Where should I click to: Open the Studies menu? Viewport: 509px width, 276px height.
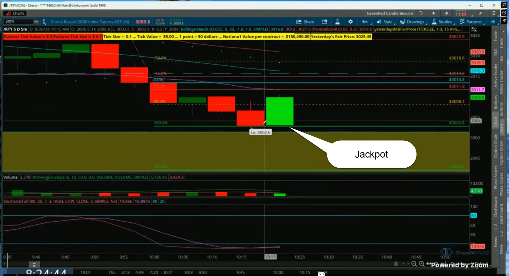(443, 22)
